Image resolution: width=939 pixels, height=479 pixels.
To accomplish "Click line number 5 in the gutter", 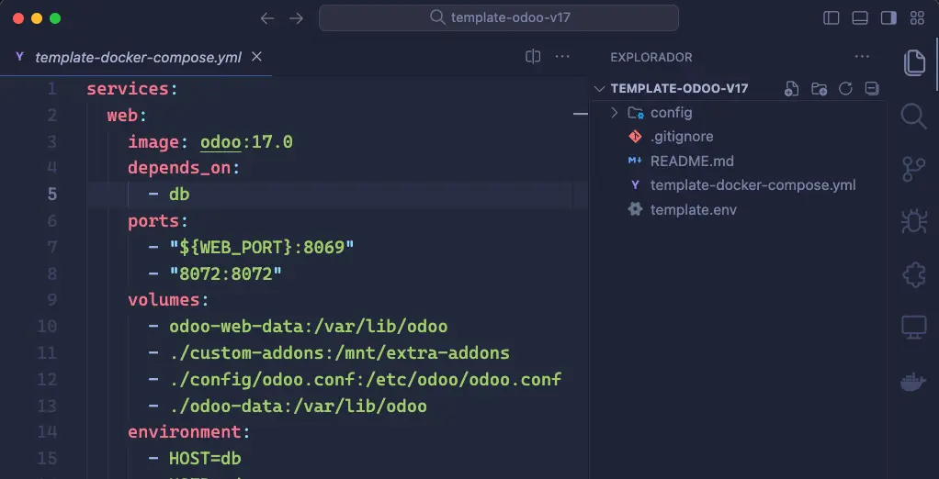I will click(52, 195).
